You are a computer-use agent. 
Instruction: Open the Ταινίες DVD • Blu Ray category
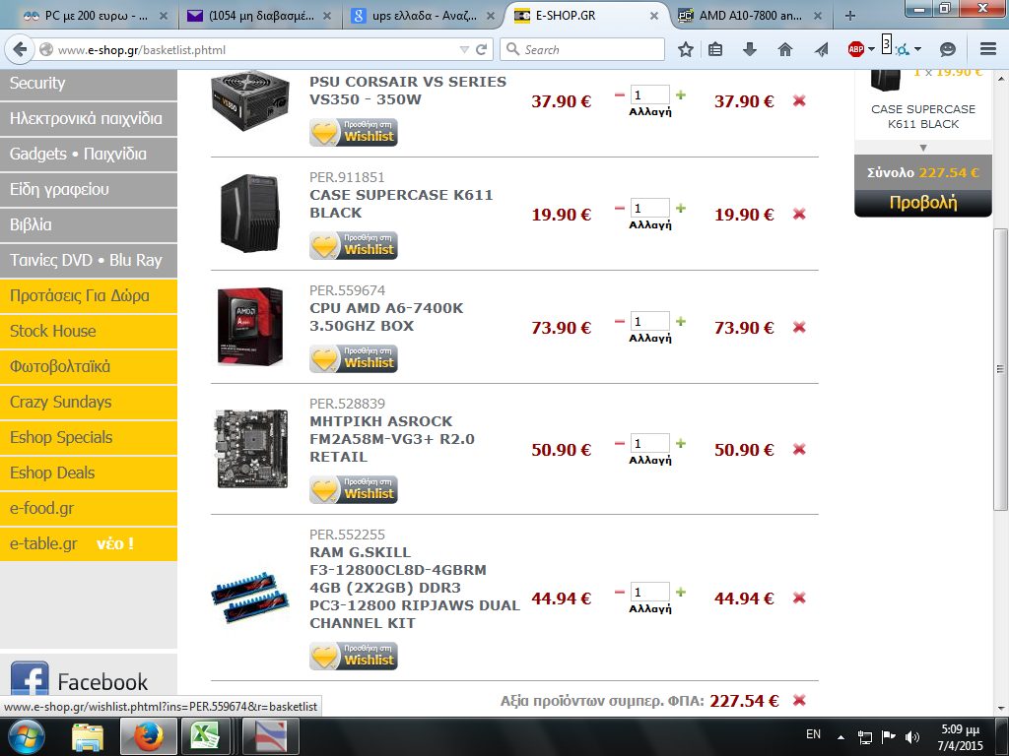[89, 260]
